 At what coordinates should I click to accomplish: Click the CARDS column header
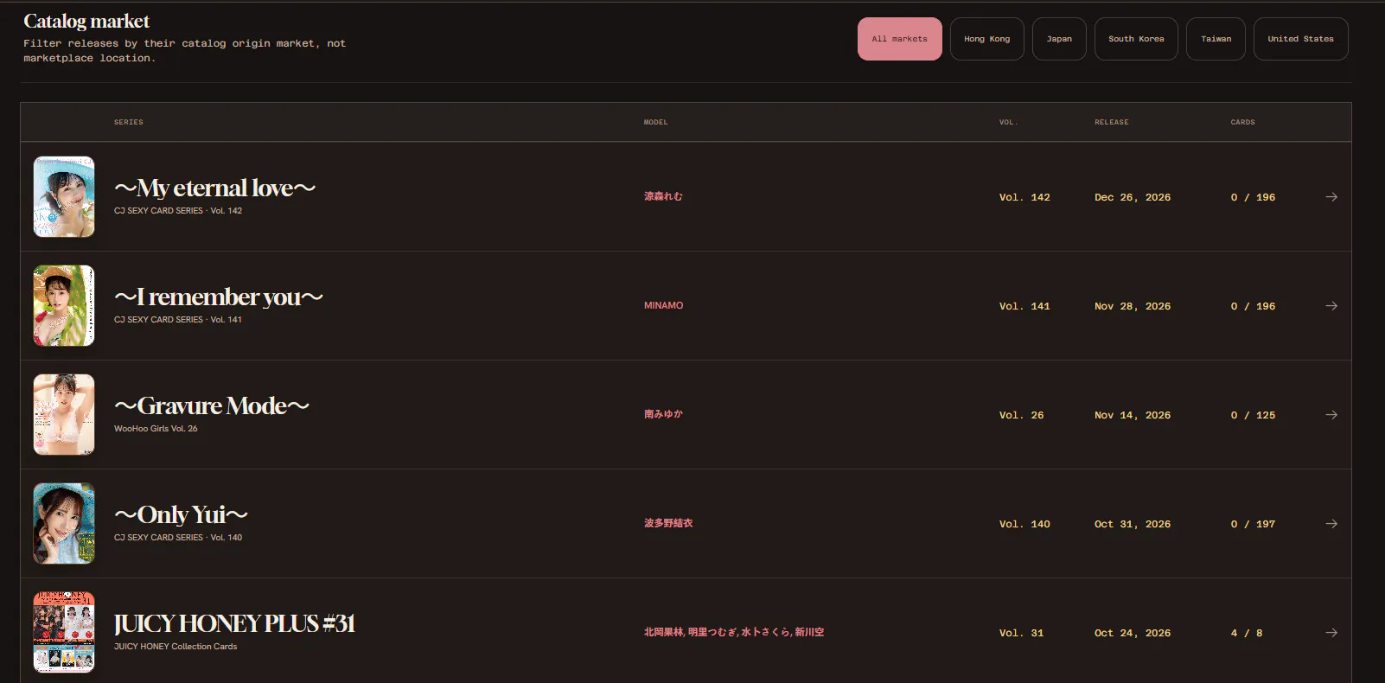point(1243,122)
